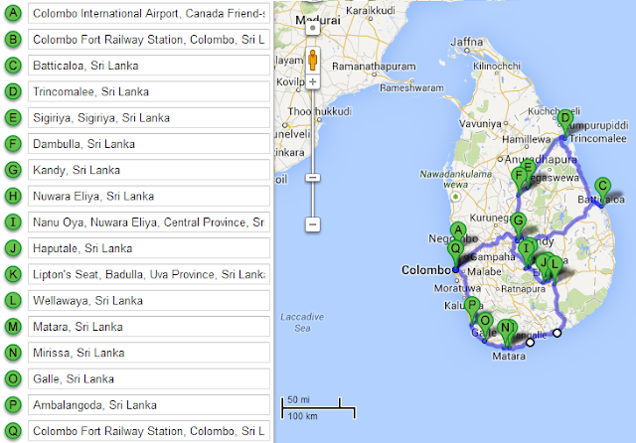The width and height of the screenshot is (636, 443).
Task: Select the Street View pegman icon
Action: [x=312, y=60]
